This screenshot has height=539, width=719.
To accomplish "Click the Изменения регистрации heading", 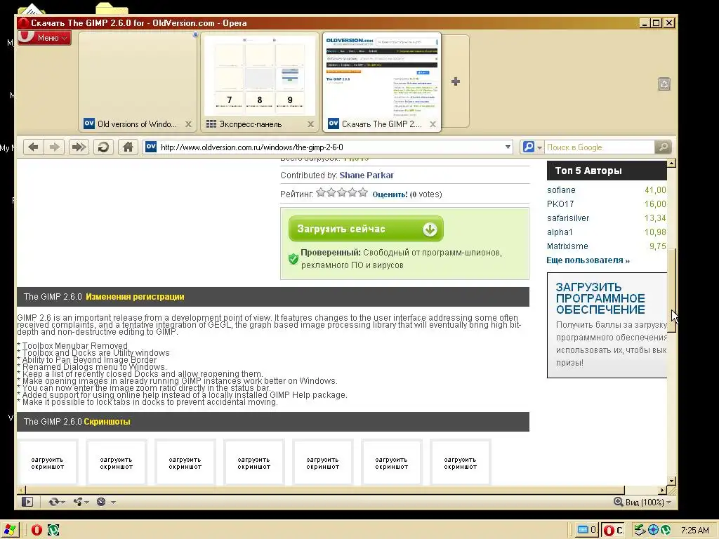I will (x=135, y=297).
